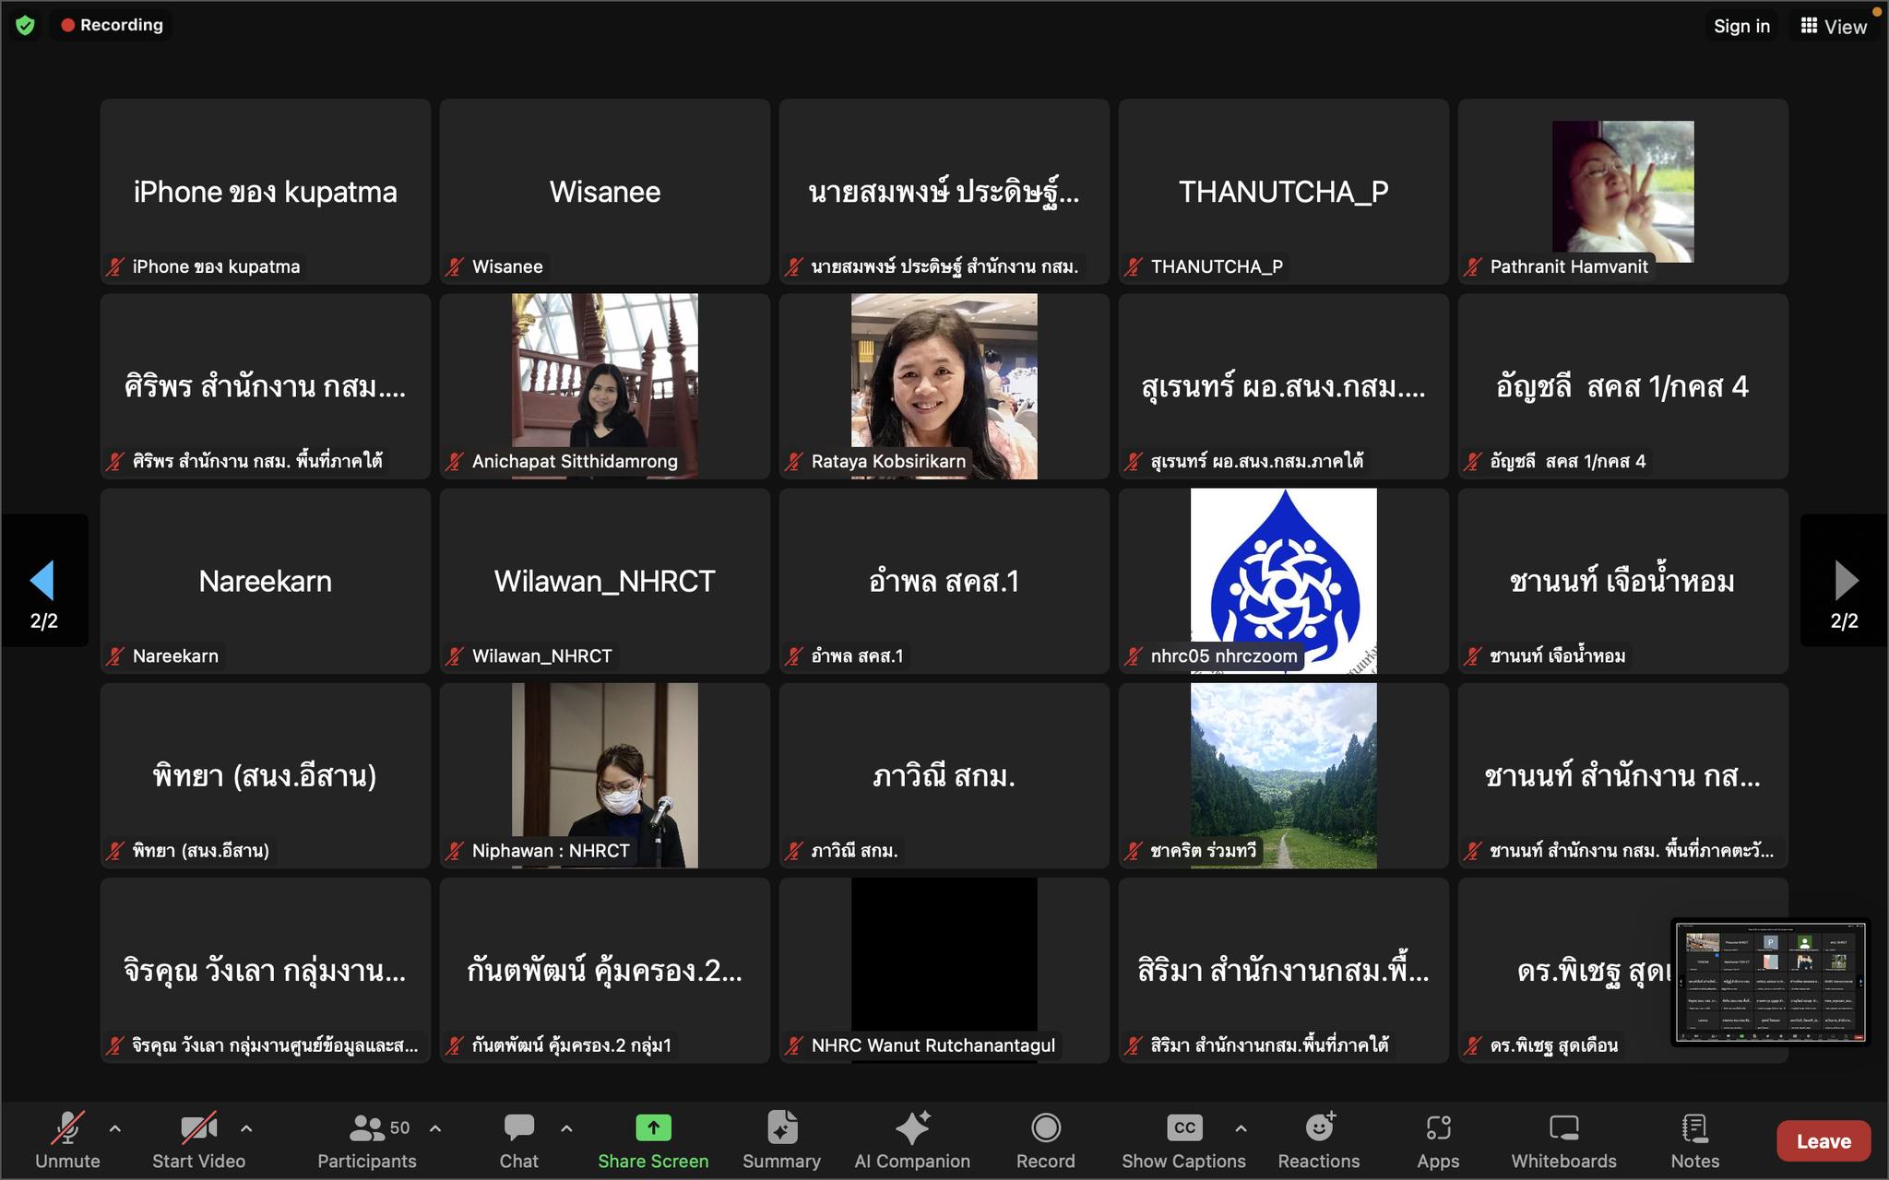This screenshot has height=1180, width=1889.
Task: Open the Notes tool
Action: click(1694, 1139)
